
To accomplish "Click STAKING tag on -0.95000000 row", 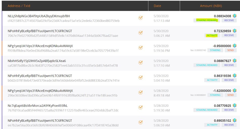I will click(215, 50).
